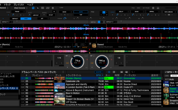Assign FX2 to deck 2

point(104,12)
